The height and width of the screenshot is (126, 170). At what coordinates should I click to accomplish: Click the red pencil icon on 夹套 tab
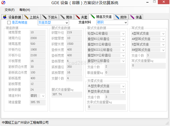coord(77,17)
